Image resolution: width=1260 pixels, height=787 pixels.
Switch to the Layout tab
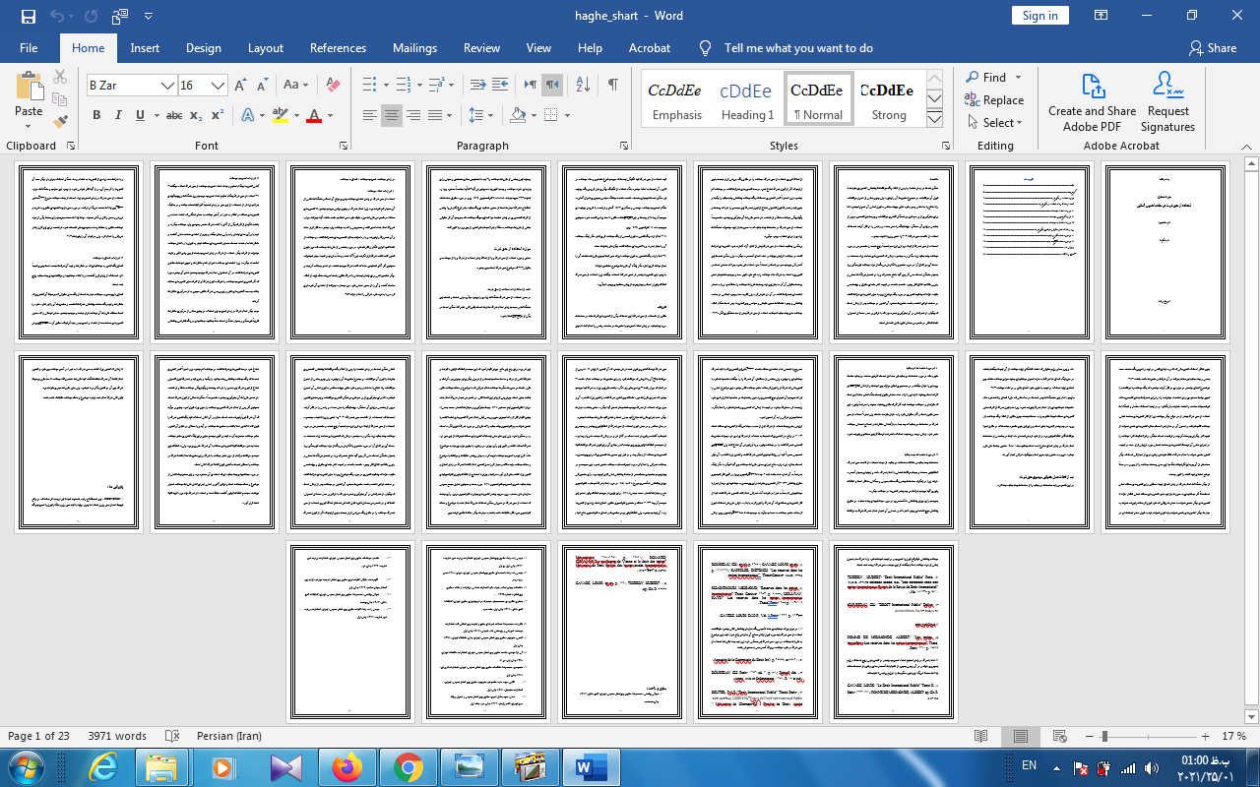click(265, 48)
